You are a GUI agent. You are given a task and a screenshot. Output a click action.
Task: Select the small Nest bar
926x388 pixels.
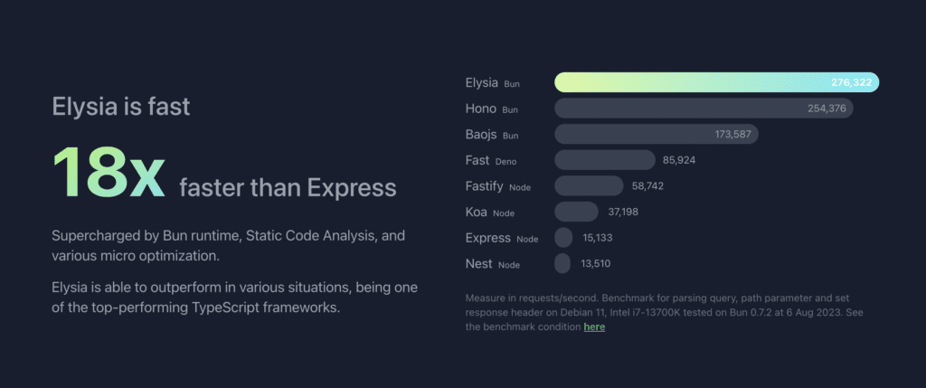(562, 263)
